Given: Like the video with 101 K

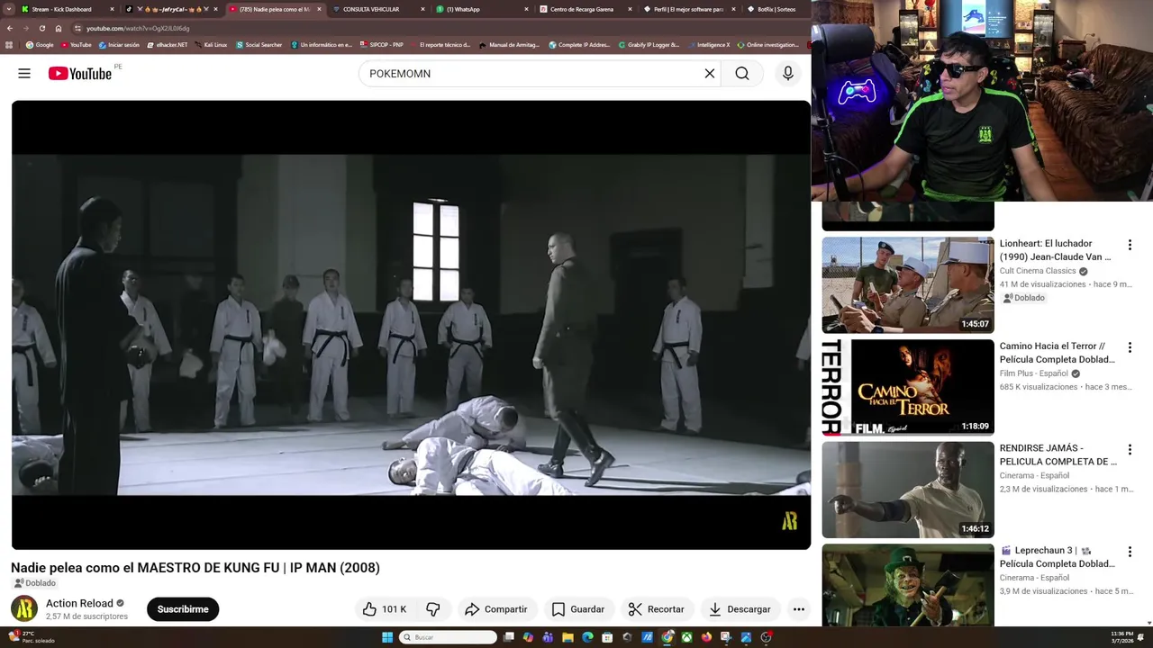Looking at the screenshot, I should pos(385,609).
